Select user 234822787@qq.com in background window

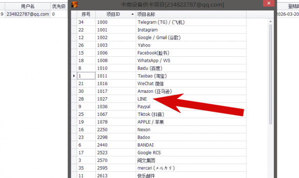(28, 14)
